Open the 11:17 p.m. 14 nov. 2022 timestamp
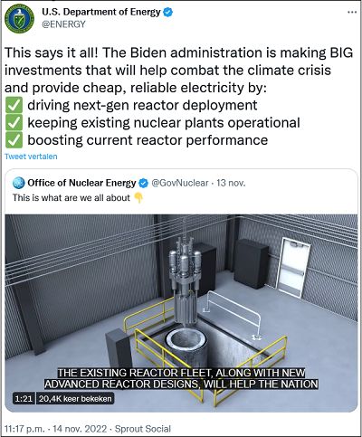This screenshot has height=437, width=362. [x=55, y=429]
